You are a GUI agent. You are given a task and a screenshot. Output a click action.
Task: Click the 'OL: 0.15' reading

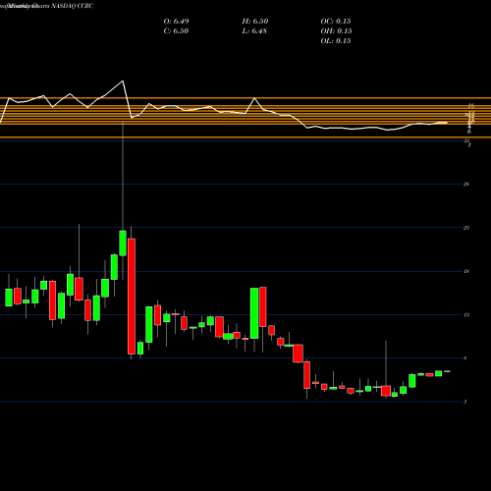tap(336, 41)
